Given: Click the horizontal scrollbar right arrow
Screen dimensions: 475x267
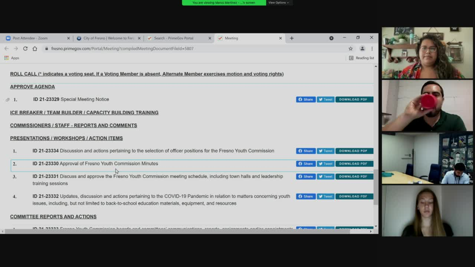Looking at the screenshot, I should pyautogui.click(x=371, y=231).
